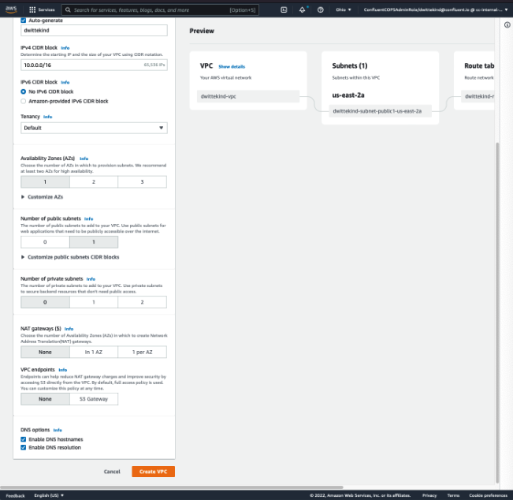Open Info link for VPC endpoints
This screenshot has width=513, height=500.
pyautogui.click(x=63, y=370)
